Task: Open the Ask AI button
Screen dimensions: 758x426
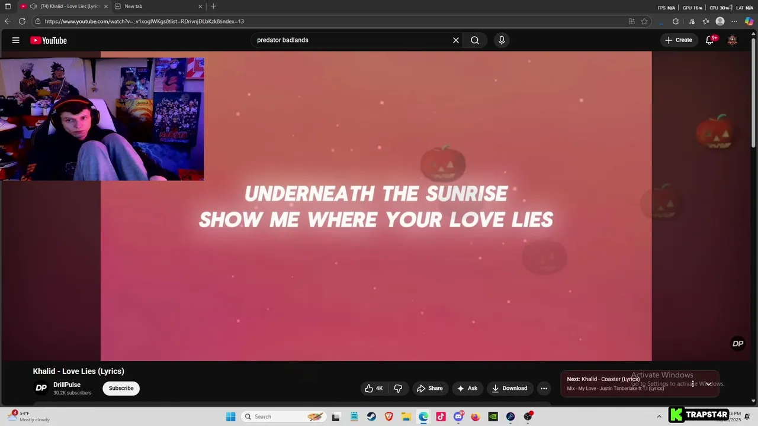Action: click(467, 388)
